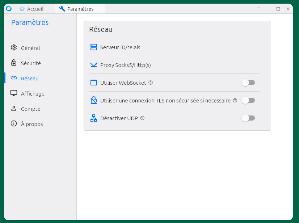The image size is (299, 223).
Task: Show help for Utiliser WebSocket
Action: 151,83
